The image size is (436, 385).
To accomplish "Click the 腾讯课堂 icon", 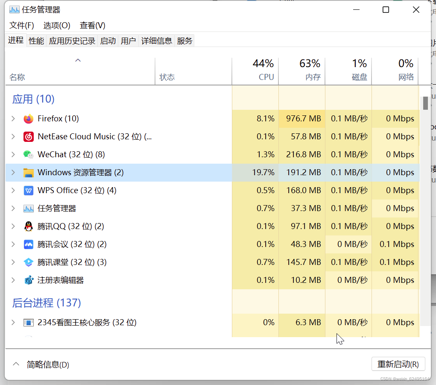I will tap(28, 262).
